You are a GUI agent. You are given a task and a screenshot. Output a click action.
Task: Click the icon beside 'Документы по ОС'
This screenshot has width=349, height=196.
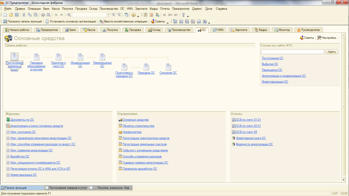click(x=8, y=120)
